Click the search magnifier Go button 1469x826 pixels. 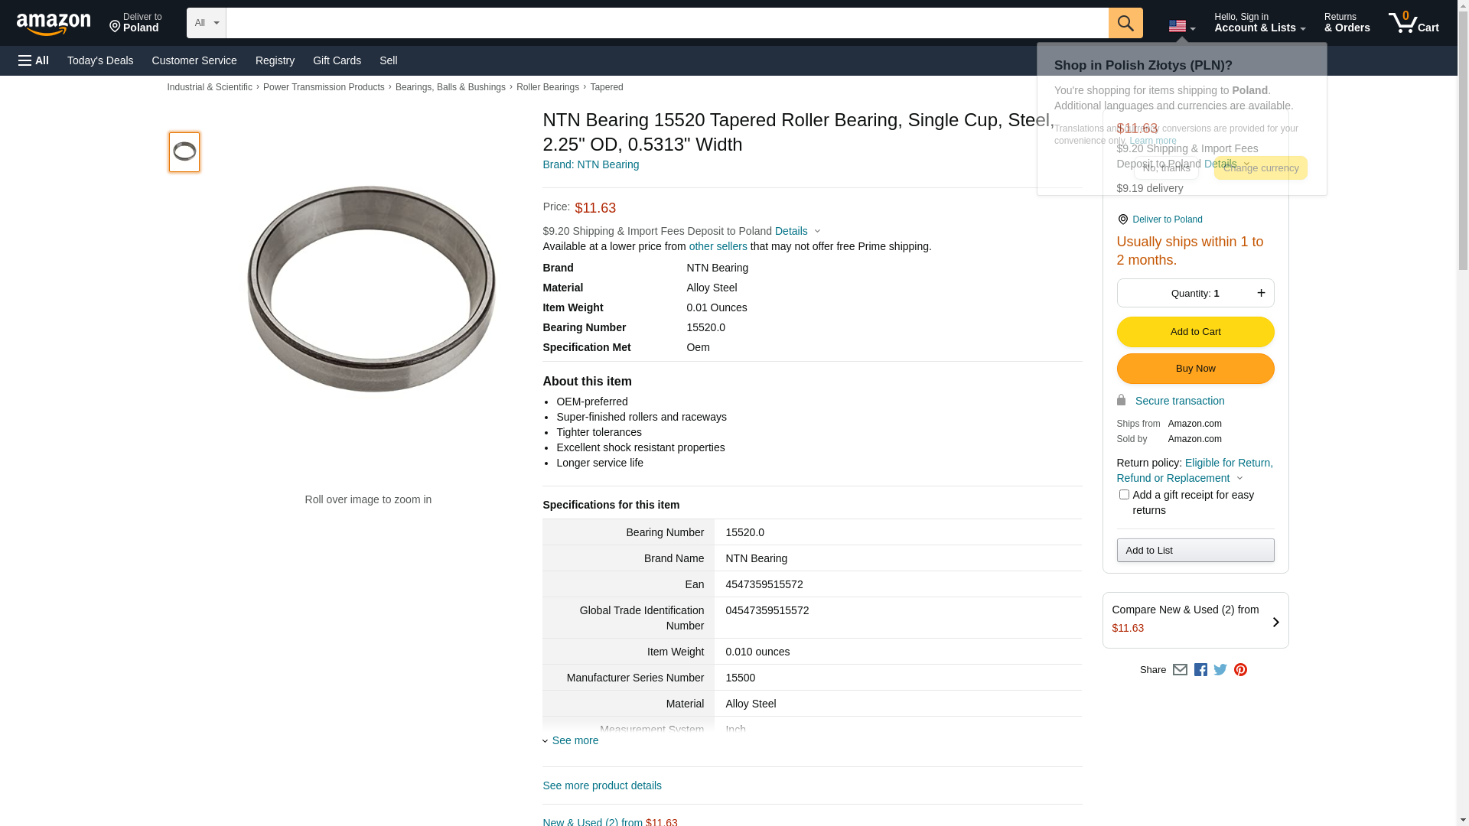pyautogui.click(x=1125, y=23)
